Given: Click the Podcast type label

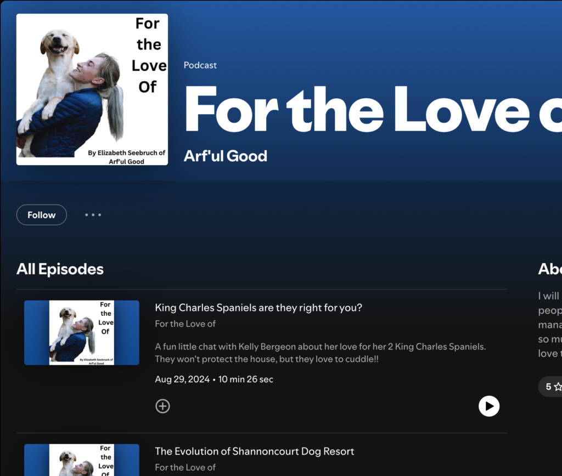Looking at the screenshot, I should 200,65.
